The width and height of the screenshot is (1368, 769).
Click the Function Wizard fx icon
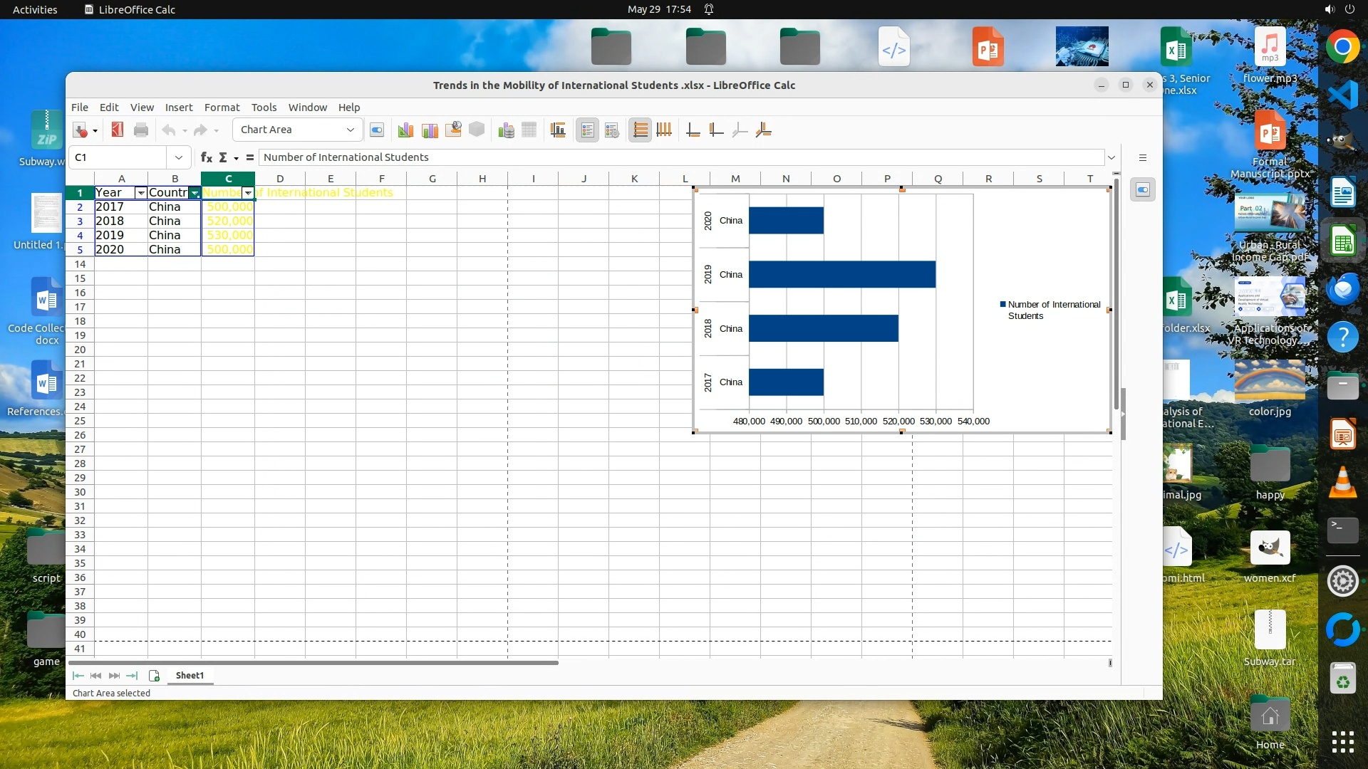point(206,157)
